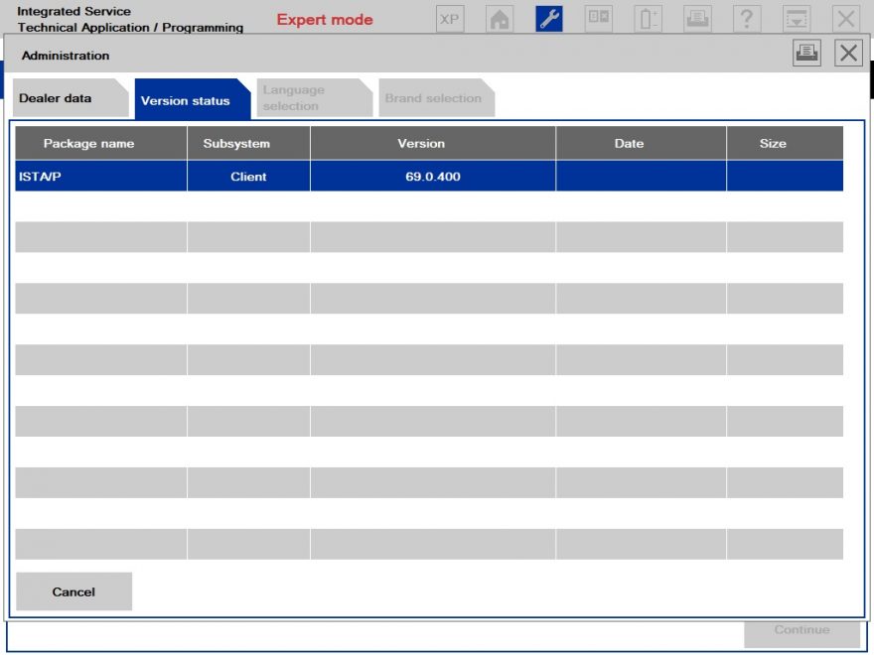Open help via the question mark icon
This screenshot has width=874, height=655.
747,17
